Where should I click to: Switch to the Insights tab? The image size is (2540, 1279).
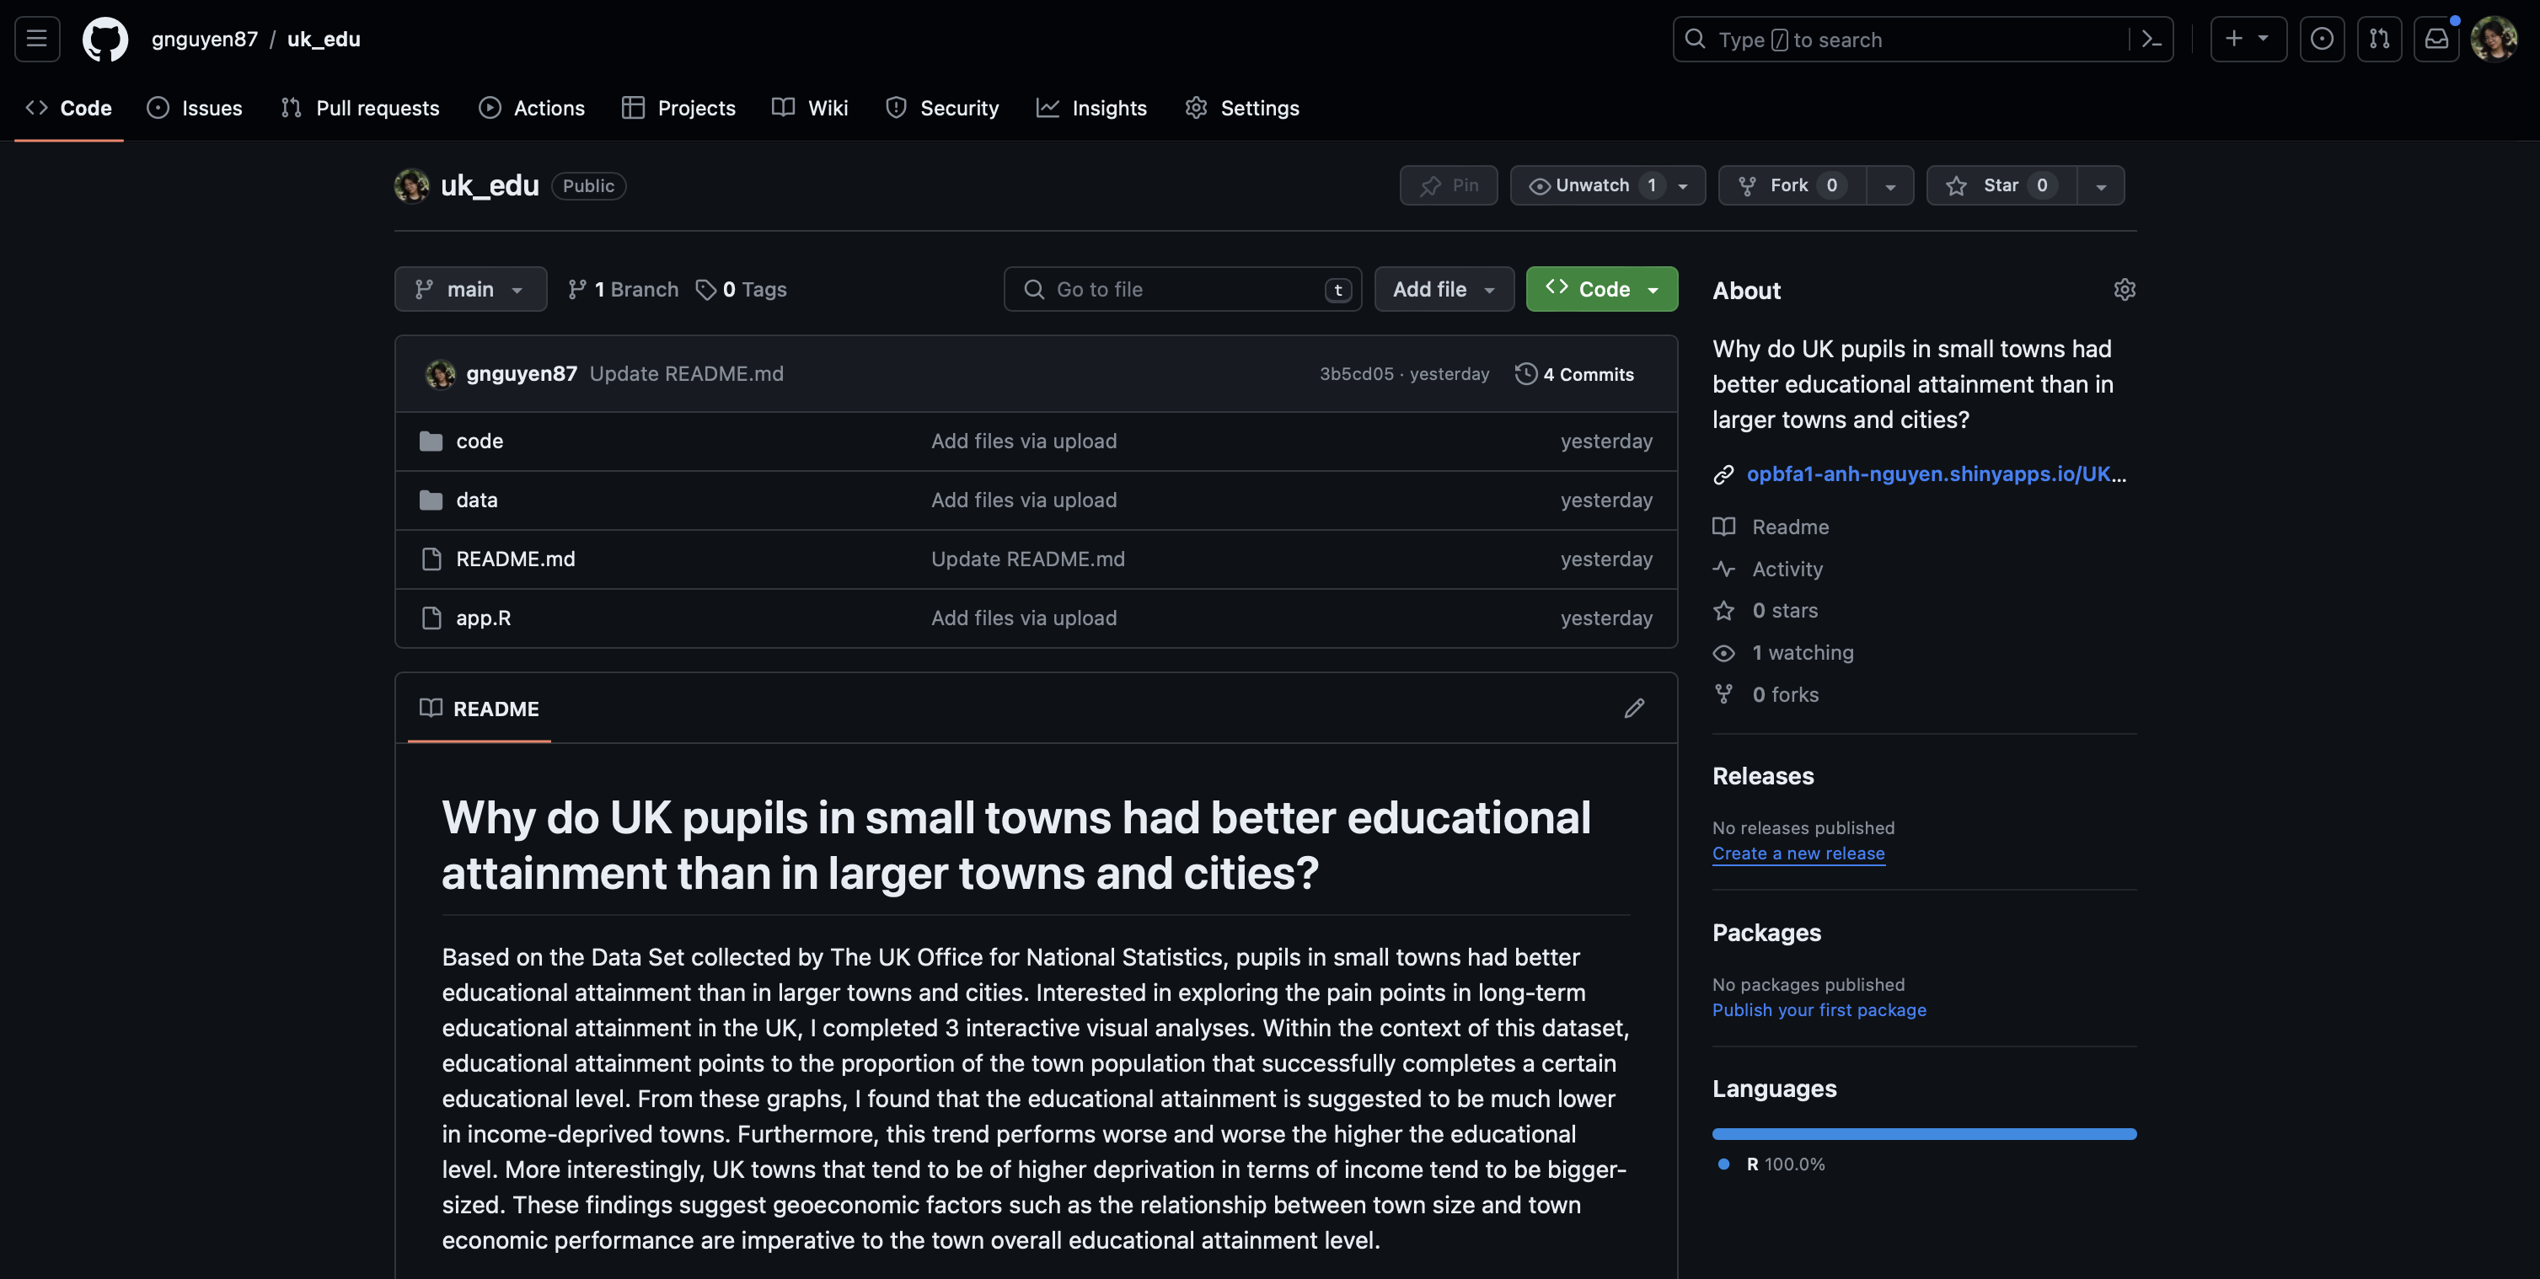click(1091, 109)
